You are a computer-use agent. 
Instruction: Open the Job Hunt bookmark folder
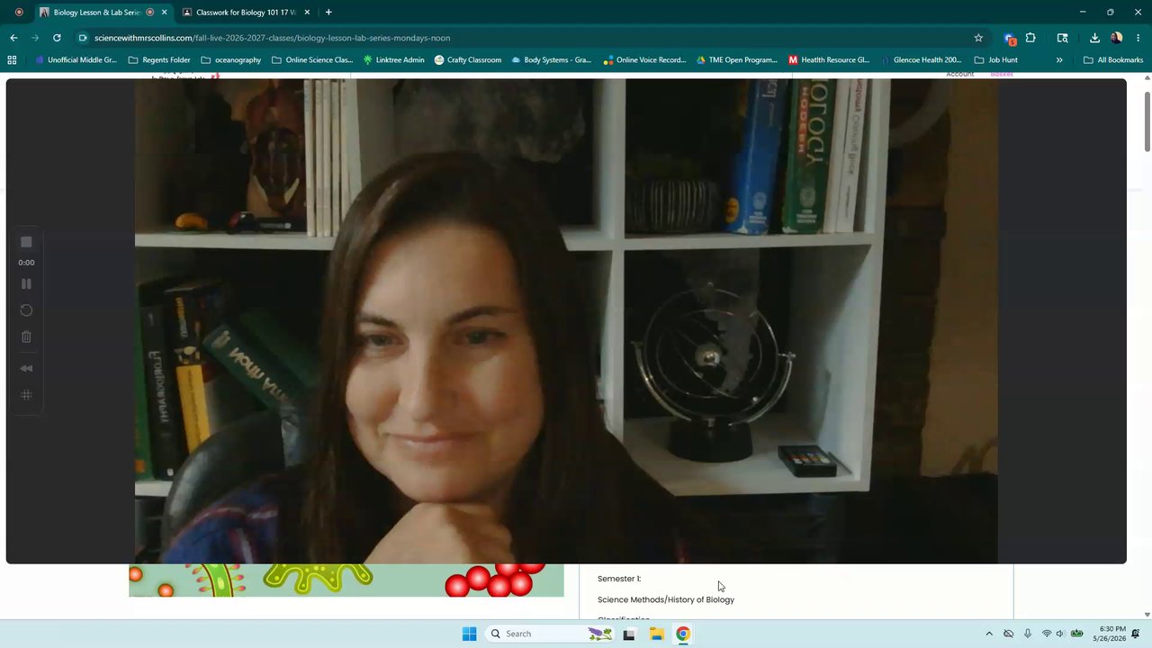click(995, 60)
